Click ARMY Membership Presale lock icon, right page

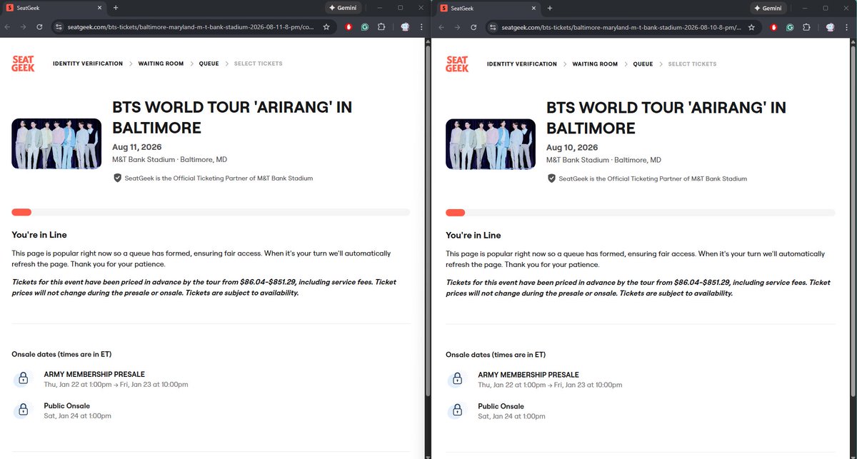point(457,379)
